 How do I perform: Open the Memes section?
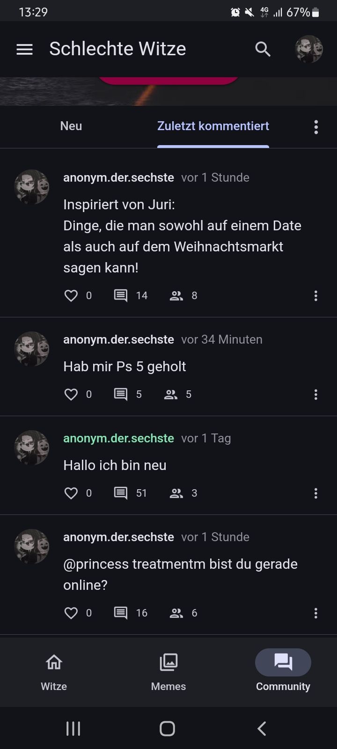[x=168, y=672]
